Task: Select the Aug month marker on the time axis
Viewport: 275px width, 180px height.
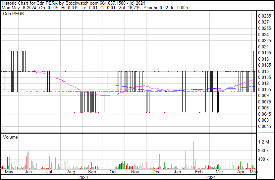Action: tap(71, 172)
